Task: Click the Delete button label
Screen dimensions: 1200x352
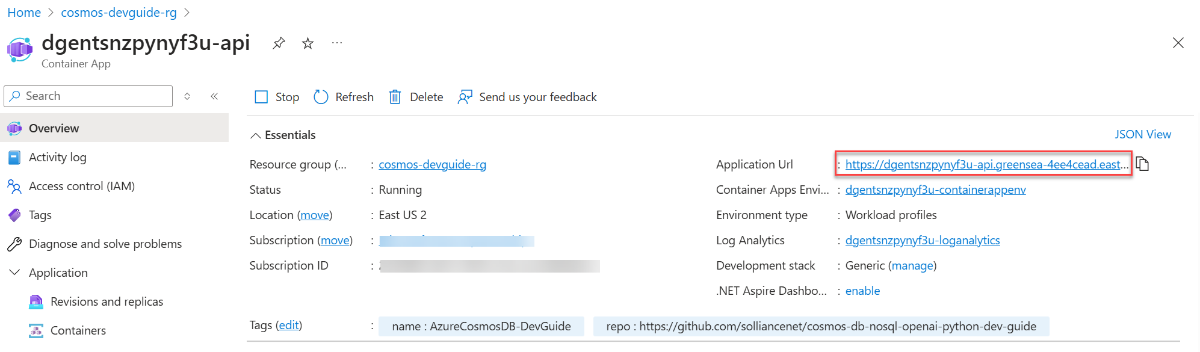Action: [426, 97]
